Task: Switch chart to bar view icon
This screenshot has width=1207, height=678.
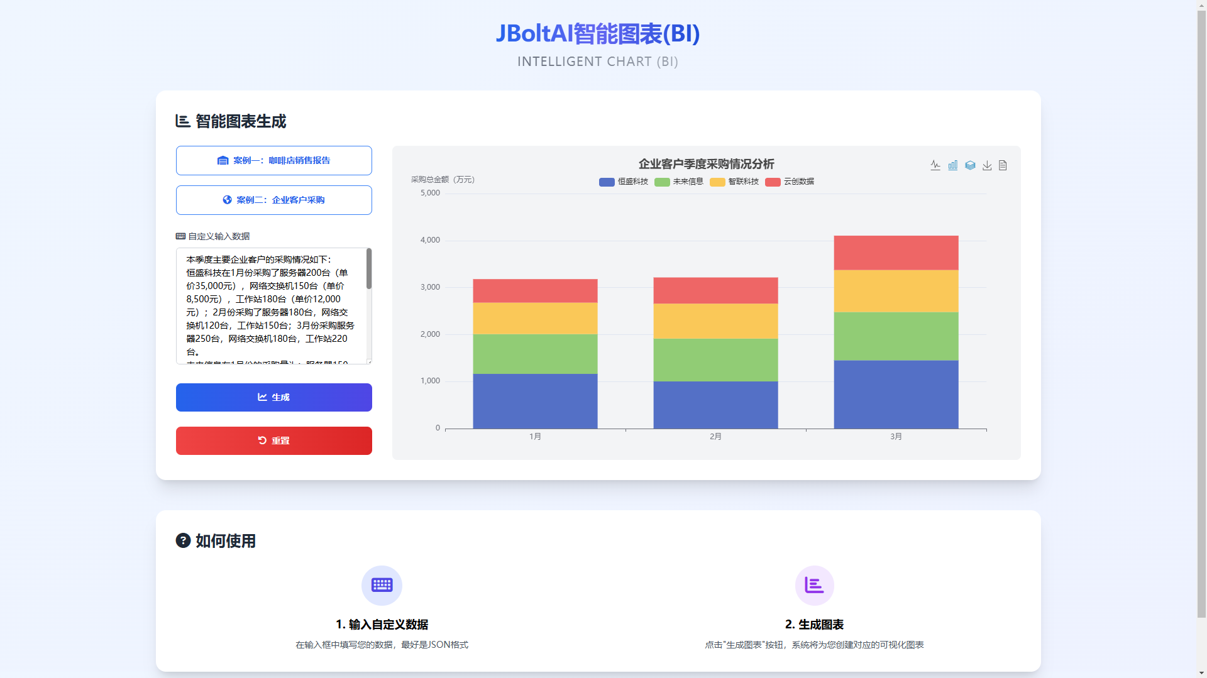Action: (953, 165)
